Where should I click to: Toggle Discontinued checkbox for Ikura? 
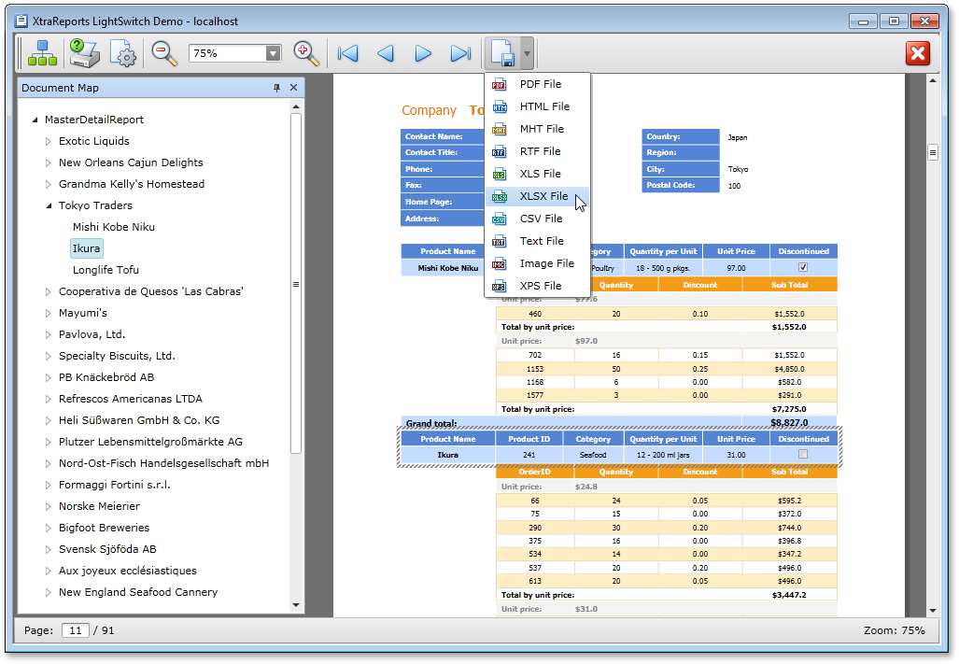coord(803,455)
